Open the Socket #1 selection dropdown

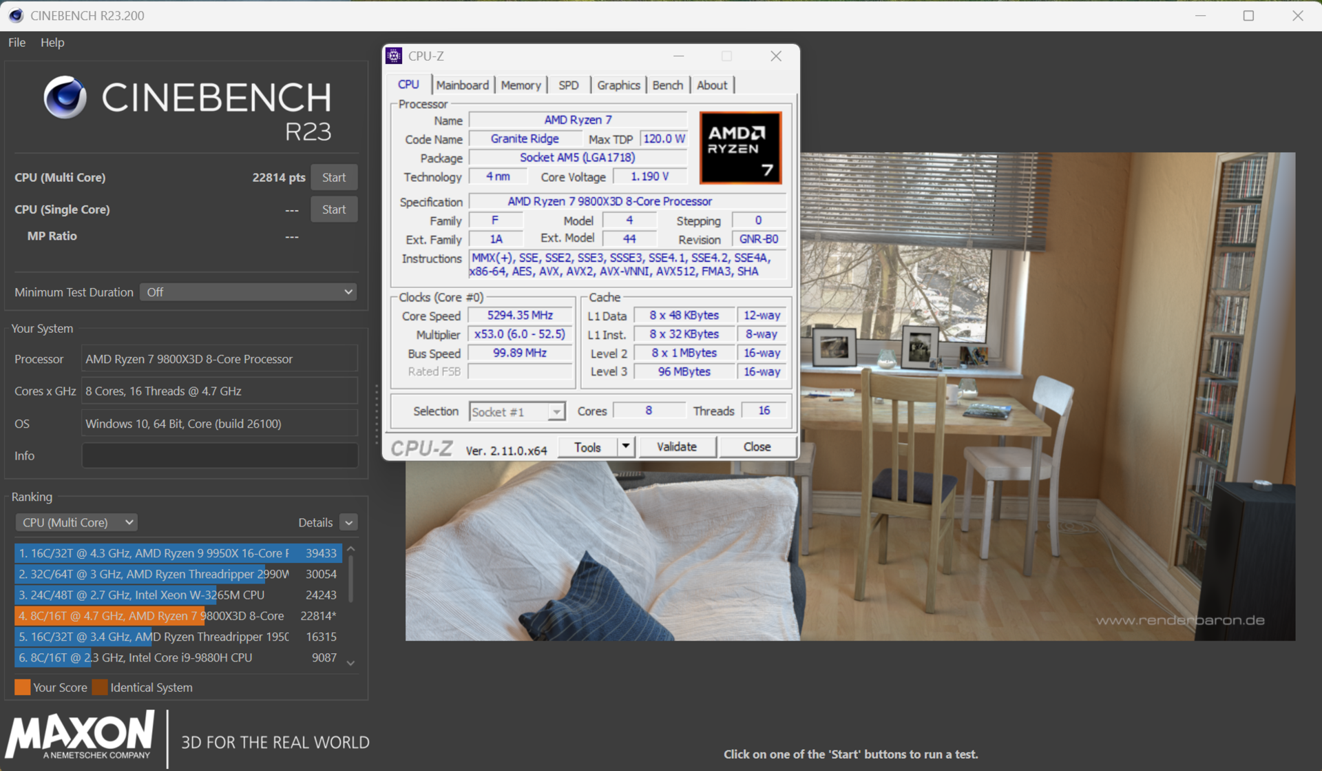point(517,411)
